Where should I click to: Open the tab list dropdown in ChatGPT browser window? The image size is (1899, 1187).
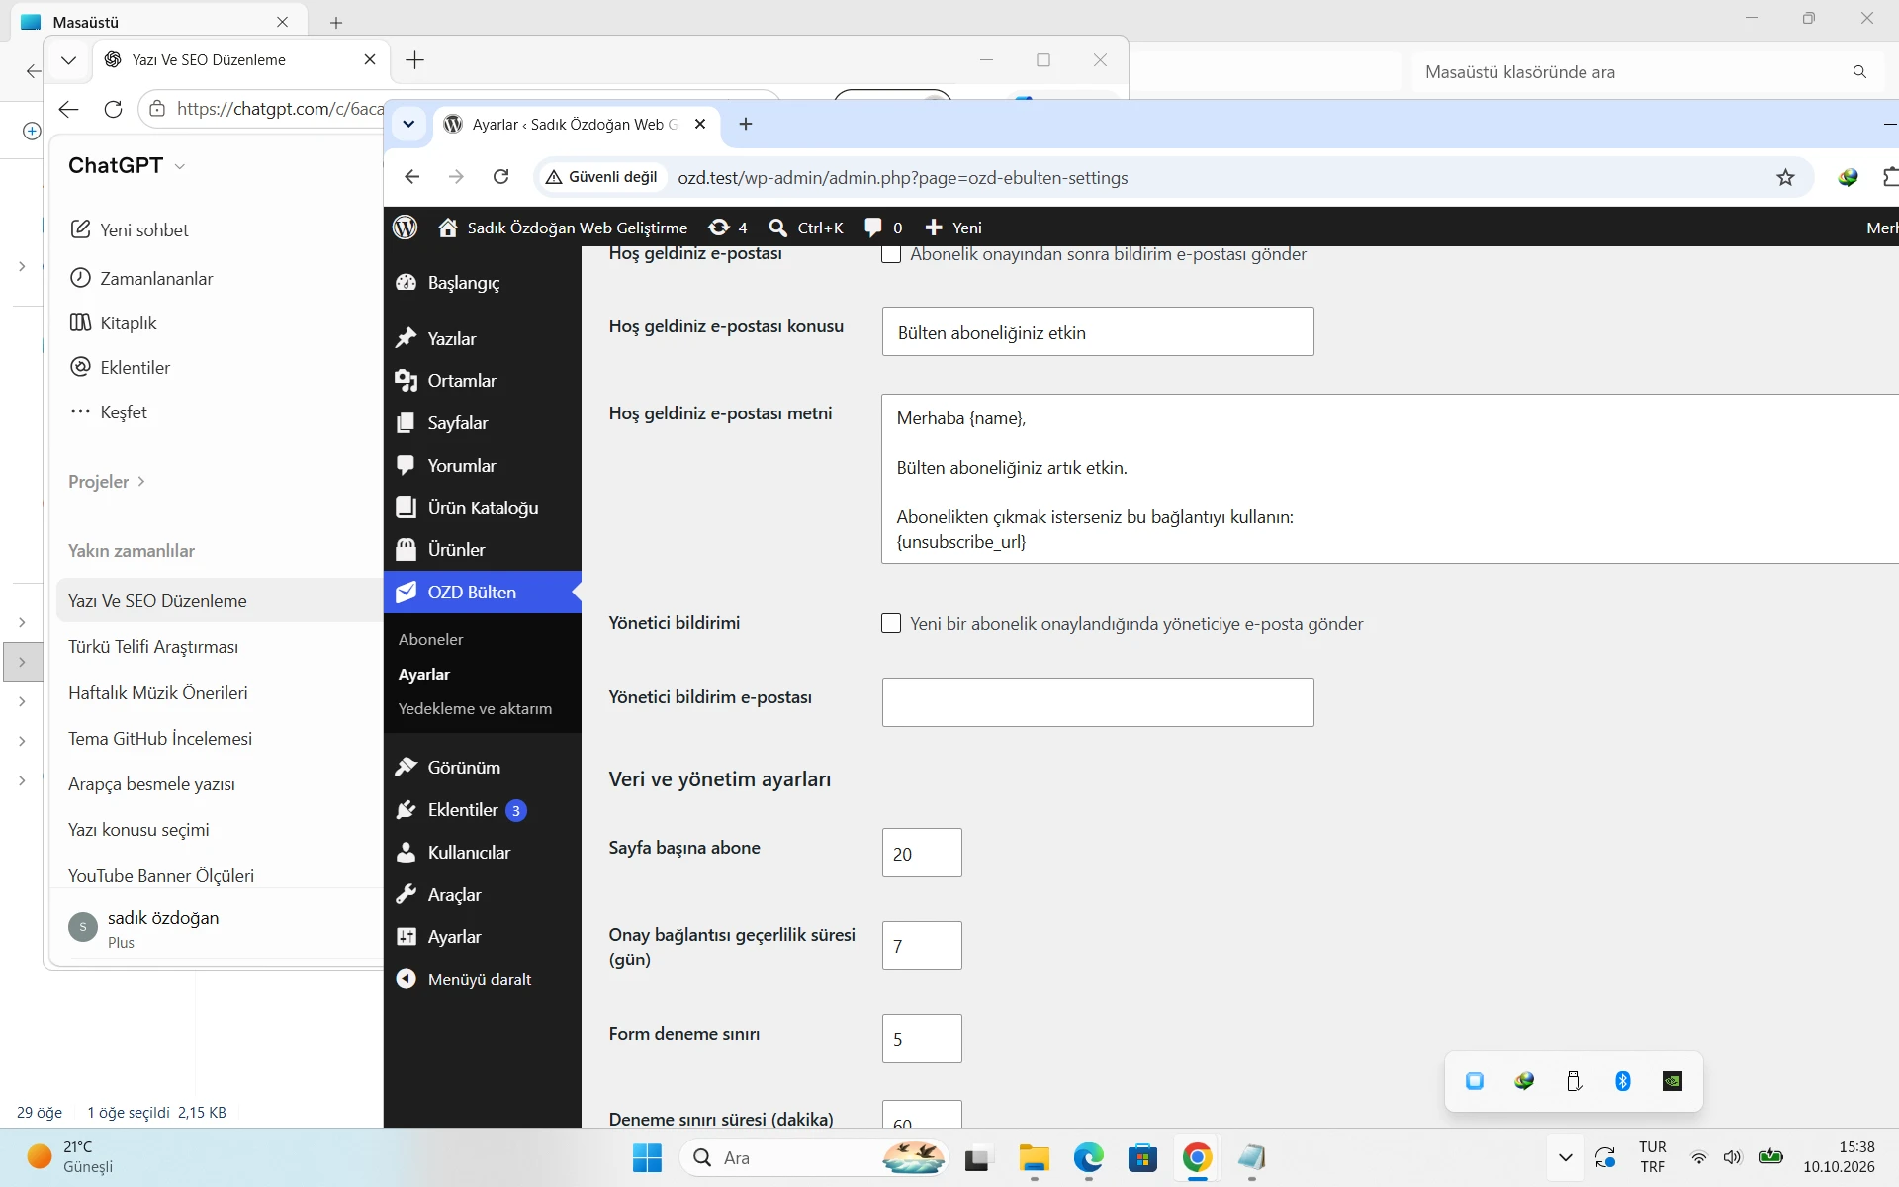(x=68, y=60)
